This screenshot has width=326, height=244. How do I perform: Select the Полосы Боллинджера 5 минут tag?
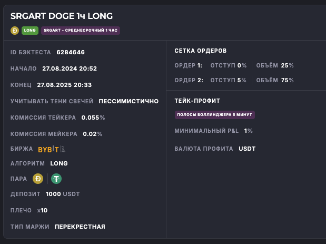[214, 114]
